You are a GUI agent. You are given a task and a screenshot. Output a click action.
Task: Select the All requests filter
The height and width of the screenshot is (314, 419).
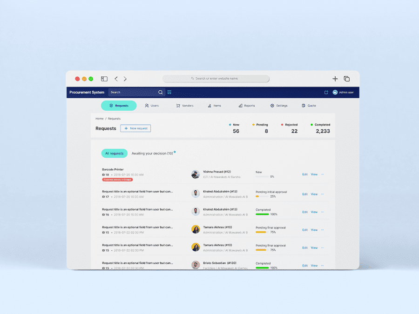tap(115, 153)
